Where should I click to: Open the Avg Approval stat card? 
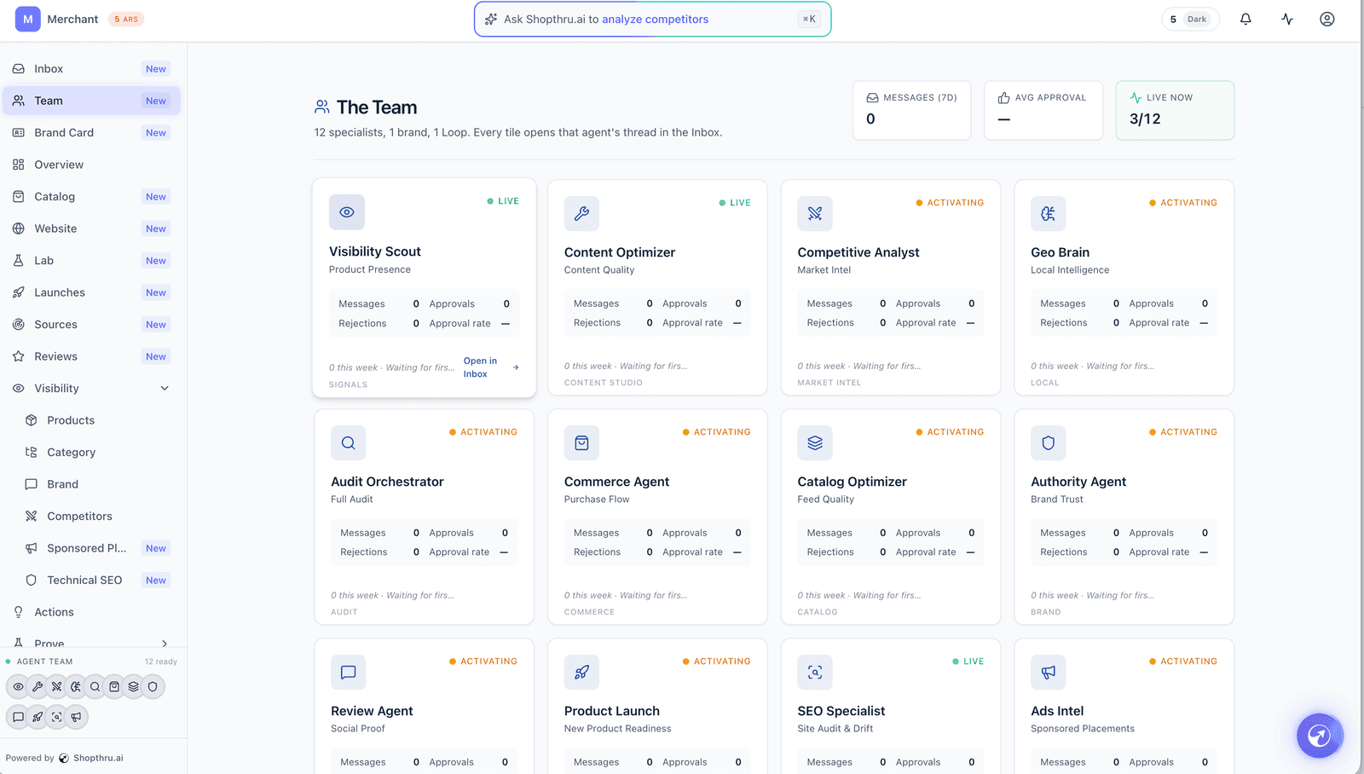click(x=1043, y=110)
